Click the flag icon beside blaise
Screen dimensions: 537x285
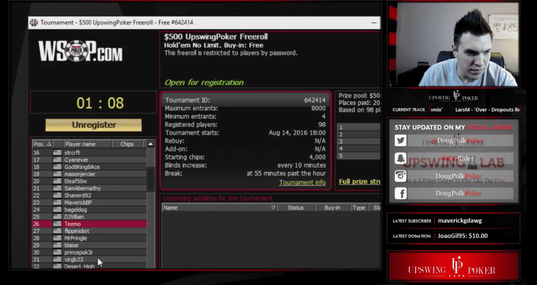coord(57,245)
